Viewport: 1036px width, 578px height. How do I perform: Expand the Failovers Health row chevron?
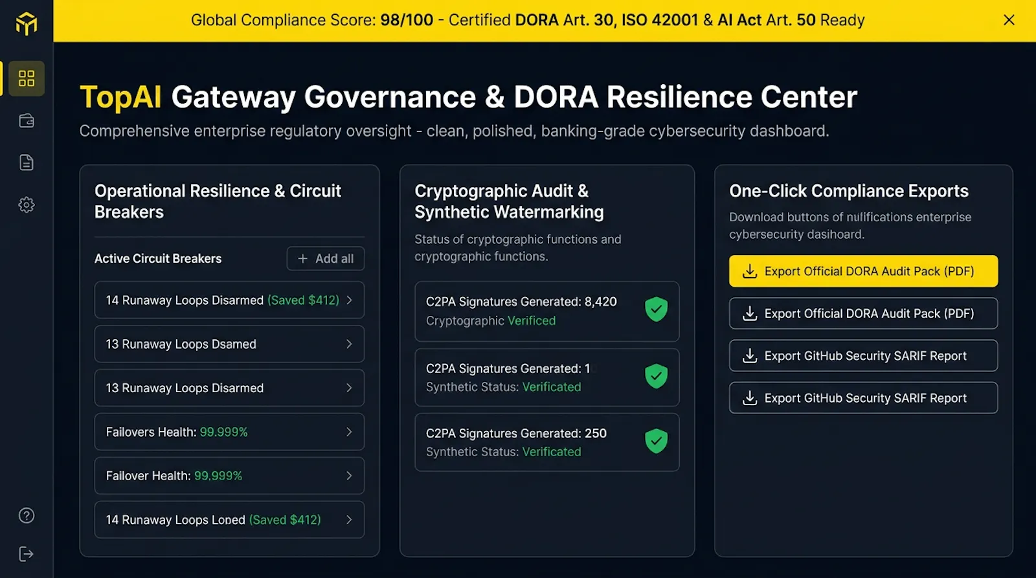coord(349,432)
